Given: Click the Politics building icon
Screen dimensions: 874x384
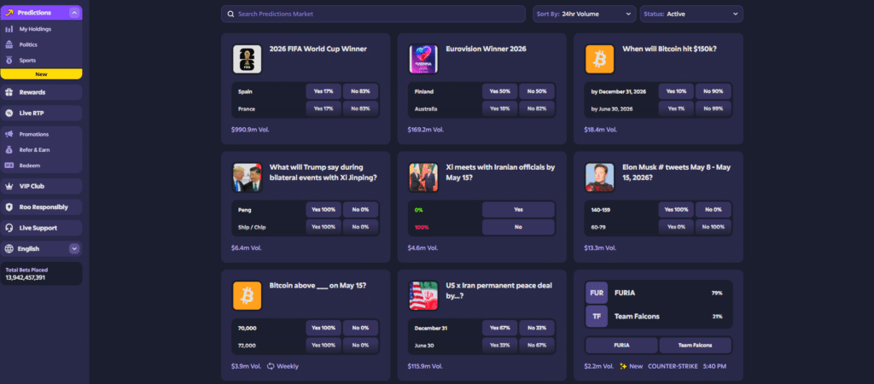Looking at the screenshot, I should coord(9,44).
